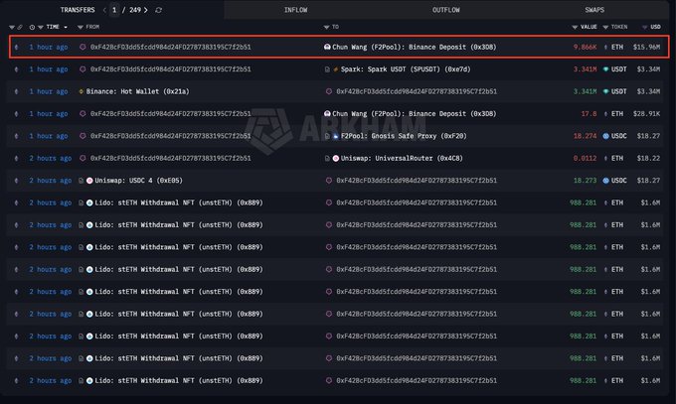Click the clock icon beside the TIME header
Image resolution: width=676 pixels, height=404 pixels.
pyautogui.click(x=32, y=27)
